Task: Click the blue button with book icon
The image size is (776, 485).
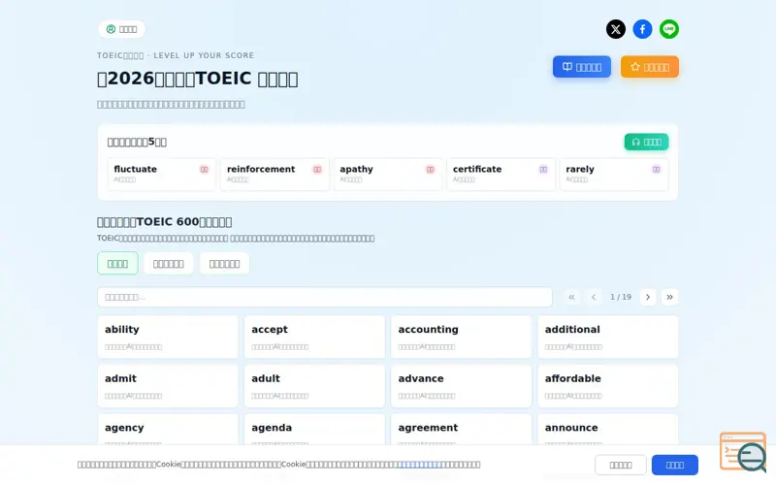Action: click(581, 67)
